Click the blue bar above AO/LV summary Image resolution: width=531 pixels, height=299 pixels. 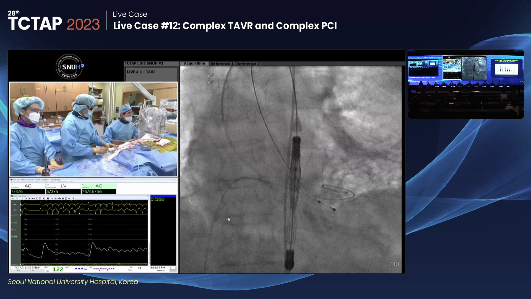(163, 196)
